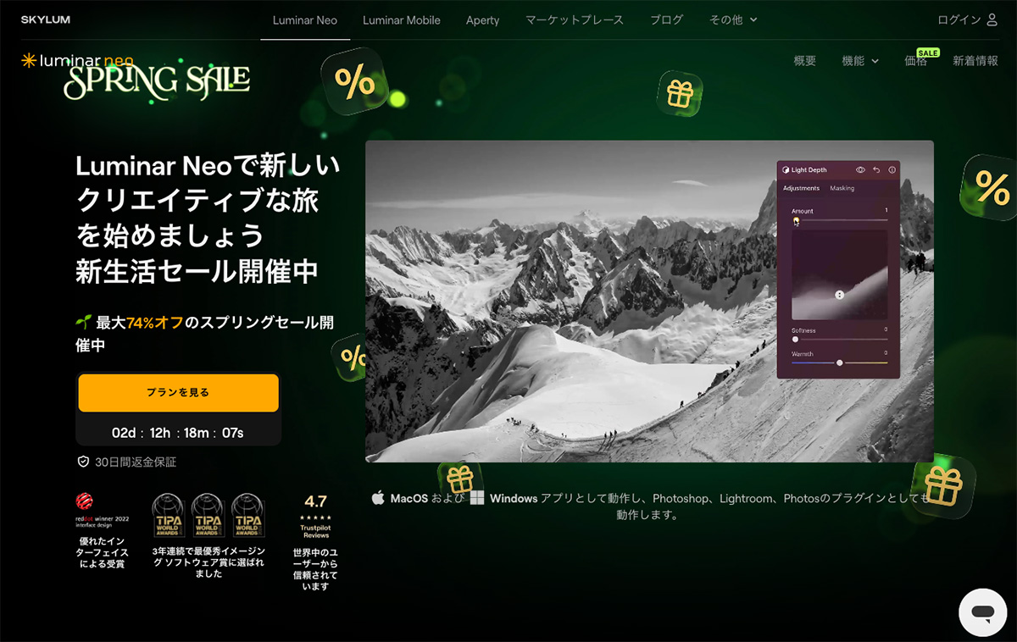
Task: Open the chat support bubble
Action: pos(982,612)
